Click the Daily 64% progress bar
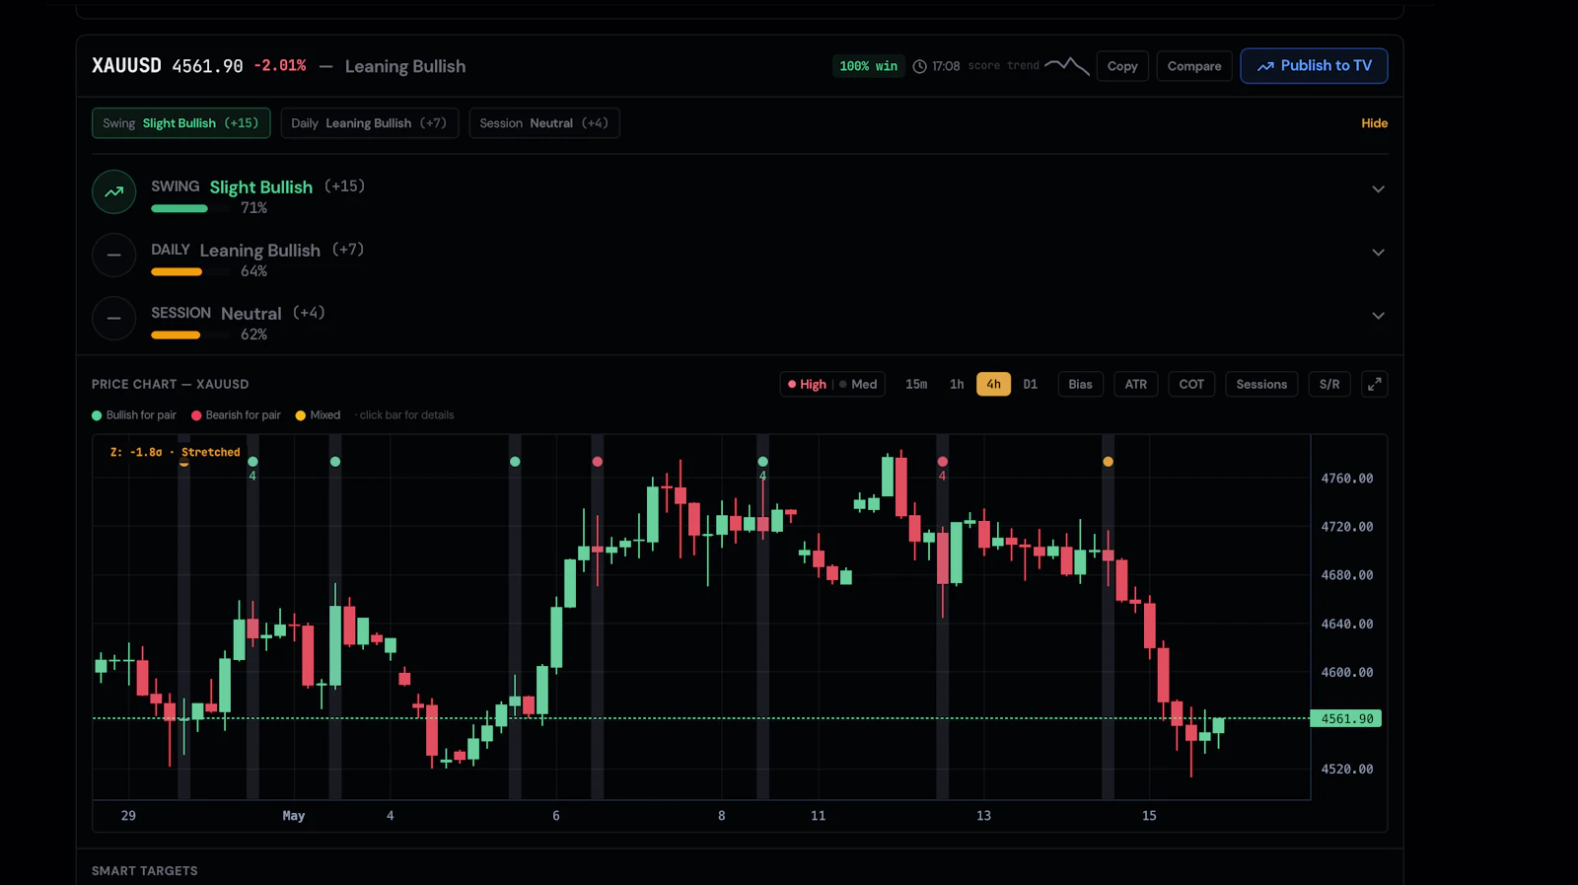 (190, 271)
